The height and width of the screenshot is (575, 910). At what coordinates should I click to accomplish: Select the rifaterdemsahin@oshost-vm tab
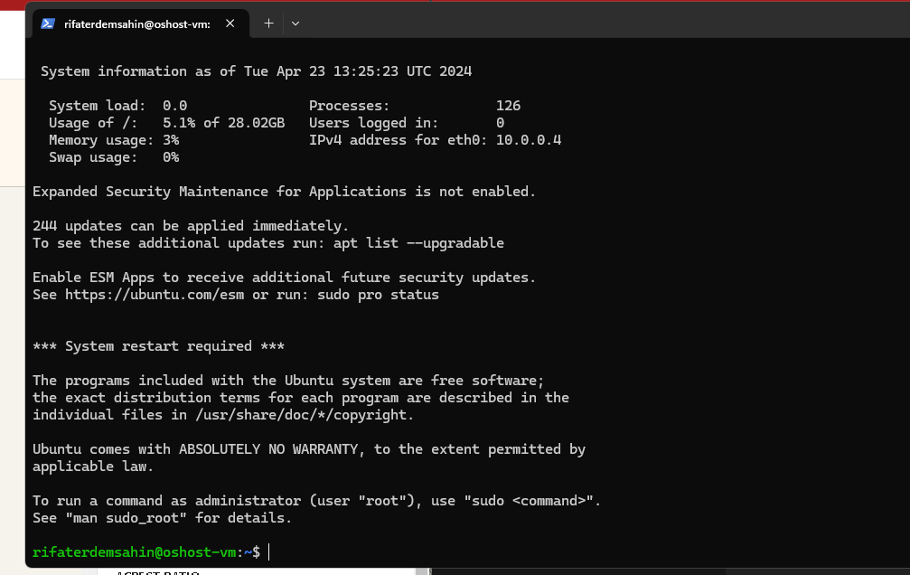[x=141, y=24]
